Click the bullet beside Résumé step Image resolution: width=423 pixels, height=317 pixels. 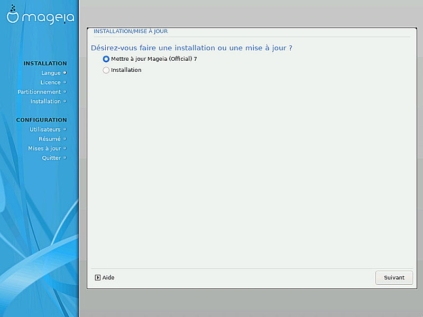coord(65,138)
